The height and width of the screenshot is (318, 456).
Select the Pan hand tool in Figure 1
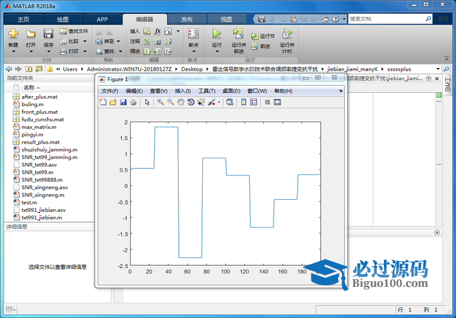point(180,102)
